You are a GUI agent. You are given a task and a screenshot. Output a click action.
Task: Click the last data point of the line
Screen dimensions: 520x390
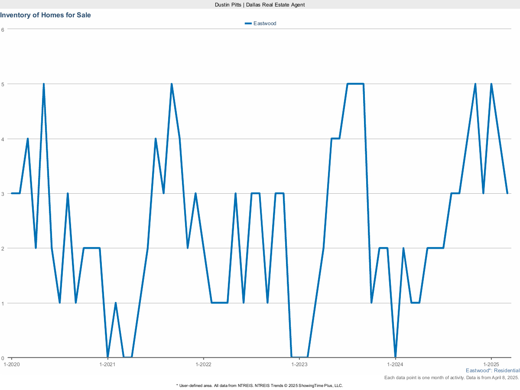[x=507, y=193]
